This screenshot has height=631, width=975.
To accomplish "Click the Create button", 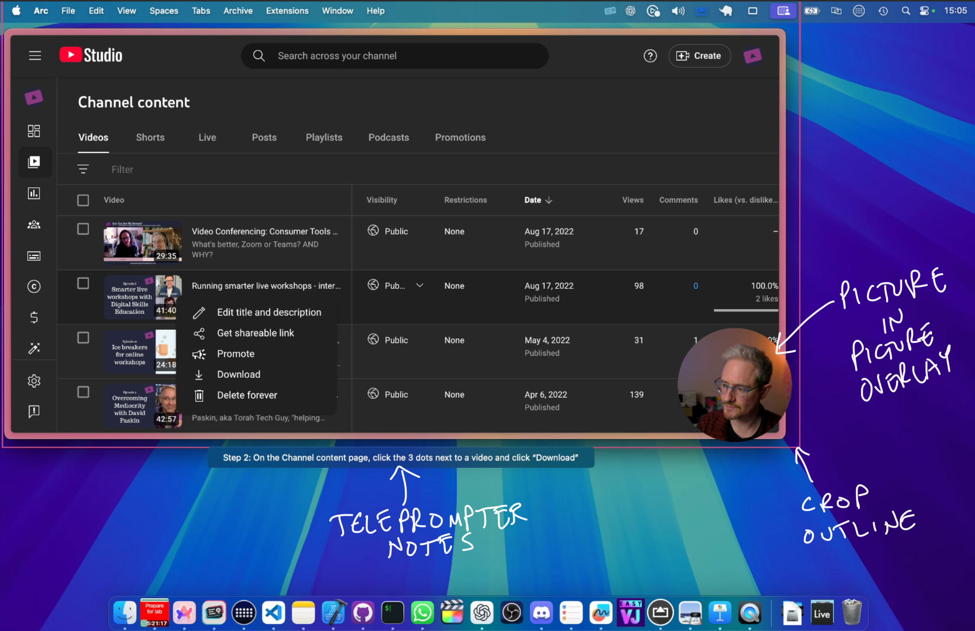I will coord(699,56).
